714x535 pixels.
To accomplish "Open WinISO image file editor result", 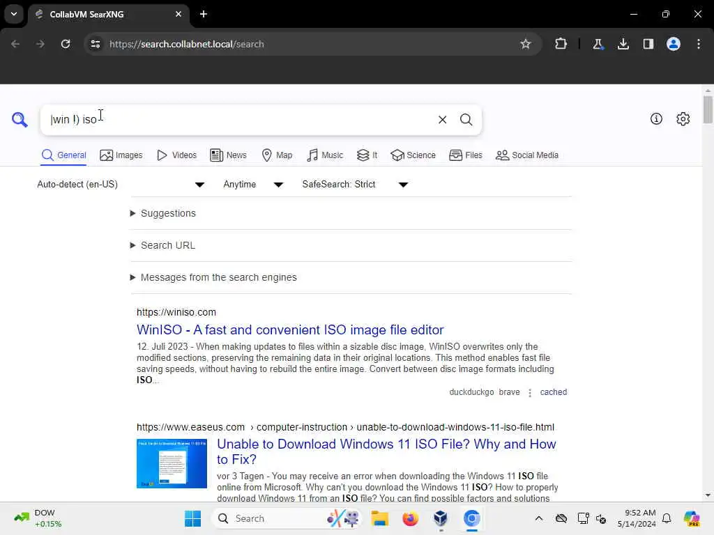I will [290, 329].
